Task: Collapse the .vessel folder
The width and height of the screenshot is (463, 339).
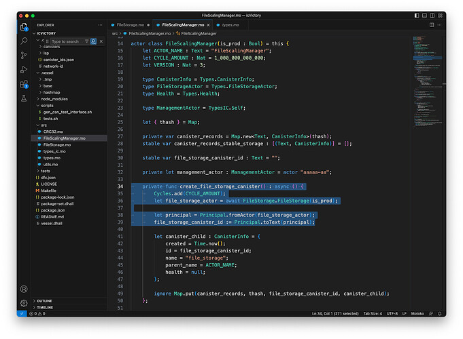Action: [x=47, y=73]
